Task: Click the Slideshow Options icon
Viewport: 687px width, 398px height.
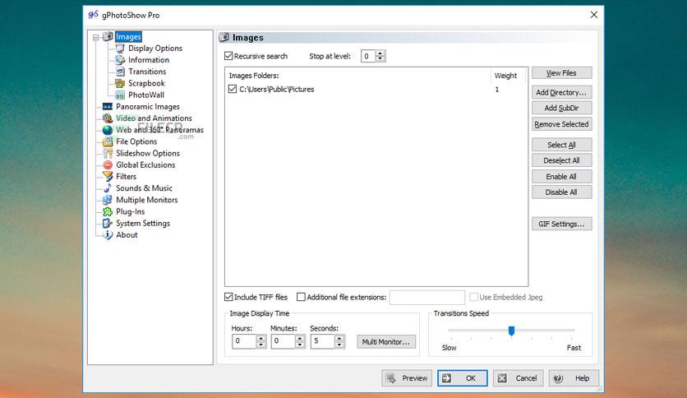Action: 108,153
